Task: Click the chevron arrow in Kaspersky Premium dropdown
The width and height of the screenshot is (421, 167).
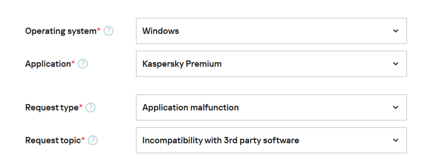Action: pyautogui.click(x=396, y=64)
